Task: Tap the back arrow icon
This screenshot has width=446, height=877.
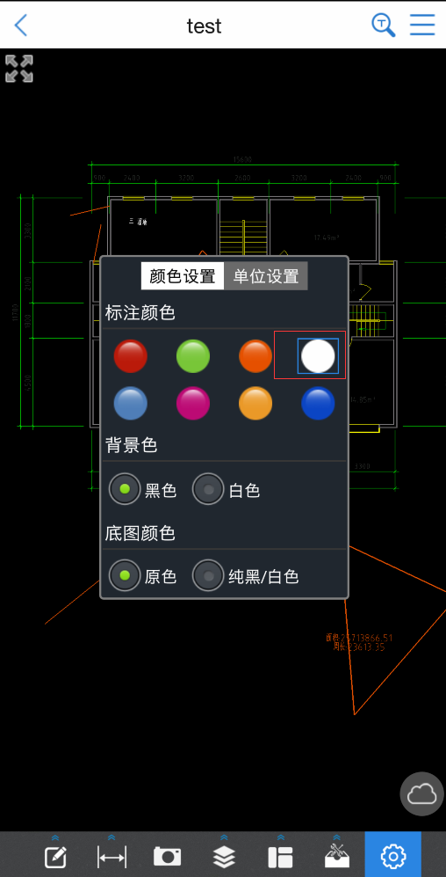Action: (x=21, y=26)
